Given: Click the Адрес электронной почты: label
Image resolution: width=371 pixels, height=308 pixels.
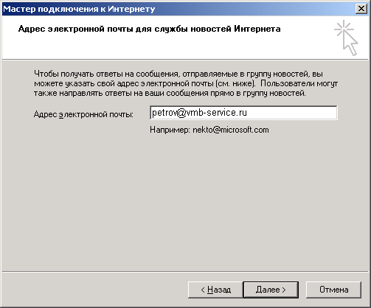Looking at the screenshot, I should click(83, 114).
